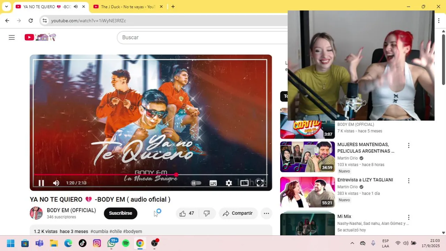Click the #chile hashtag
The height and width of the screenshot is (251, 446).
(x=116, y=231)
